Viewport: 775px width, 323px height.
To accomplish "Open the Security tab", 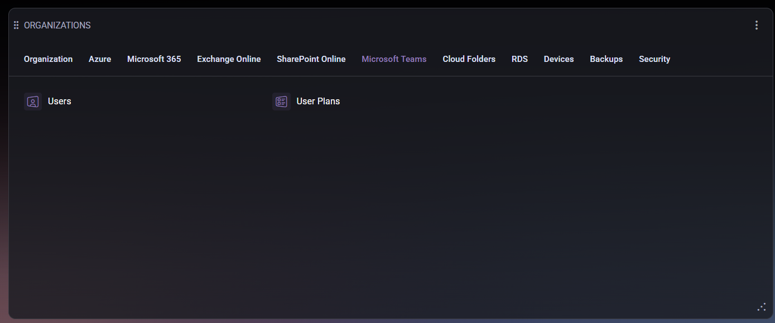I will pyautogui.click(x=654, y=59).
